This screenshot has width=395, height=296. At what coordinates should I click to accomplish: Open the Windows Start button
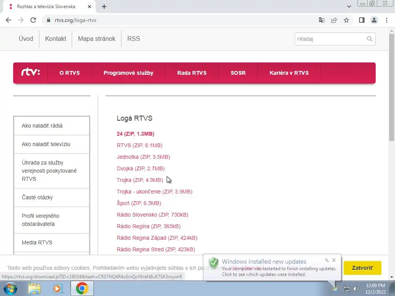pyautogui.click(x=10, y=288)
